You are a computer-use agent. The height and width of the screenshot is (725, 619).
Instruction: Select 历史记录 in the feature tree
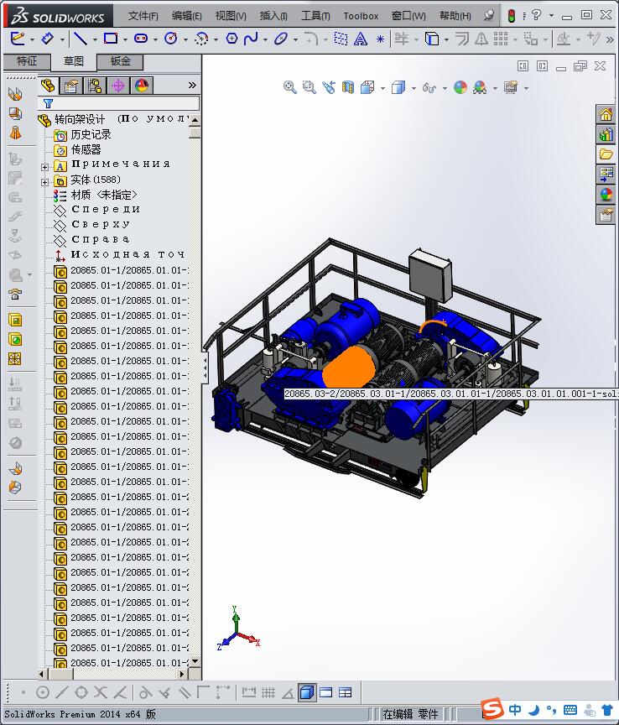[91, 134]
